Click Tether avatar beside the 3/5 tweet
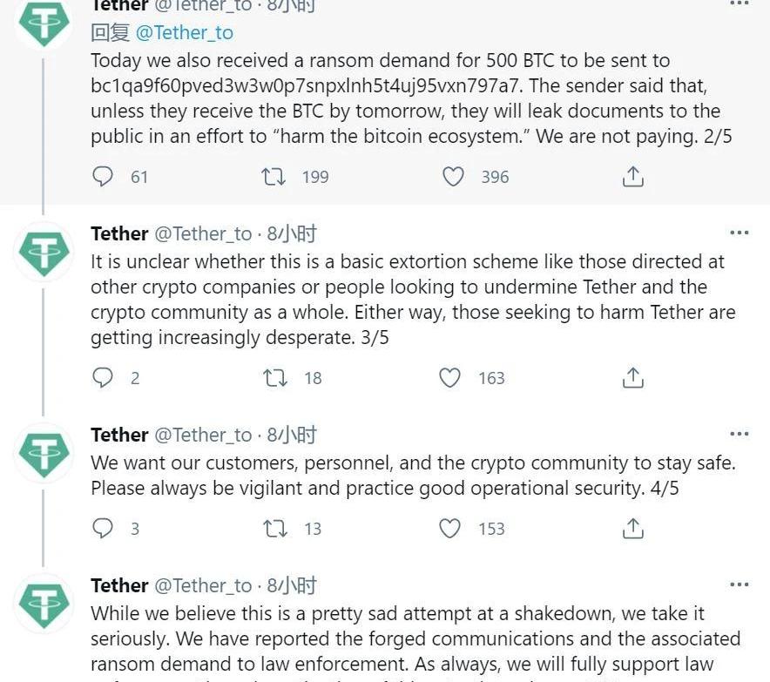770x682 pixels. [44, 252]
